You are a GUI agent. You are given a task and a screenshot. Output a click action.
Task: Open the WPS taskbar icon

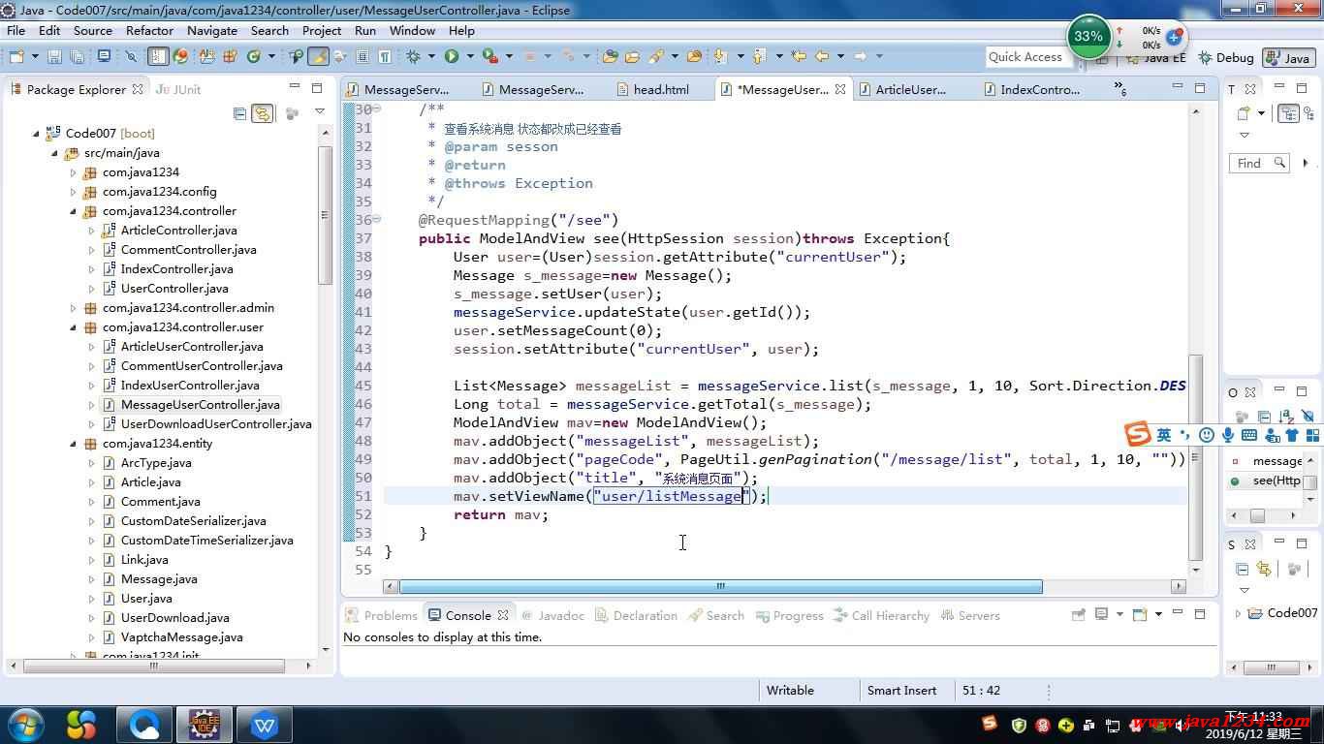click(x=265, y=724)
